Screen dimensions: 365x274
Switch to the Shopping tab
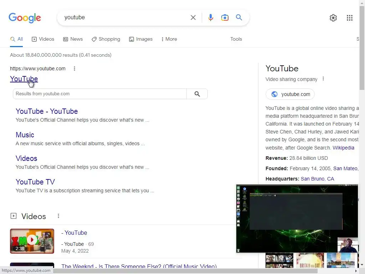tap(106, 39)
